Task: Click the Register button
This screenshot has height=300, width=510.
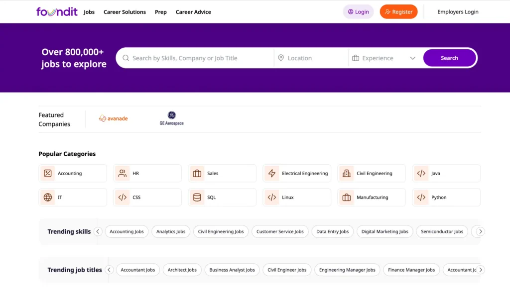Action: [x=398, y=12]
